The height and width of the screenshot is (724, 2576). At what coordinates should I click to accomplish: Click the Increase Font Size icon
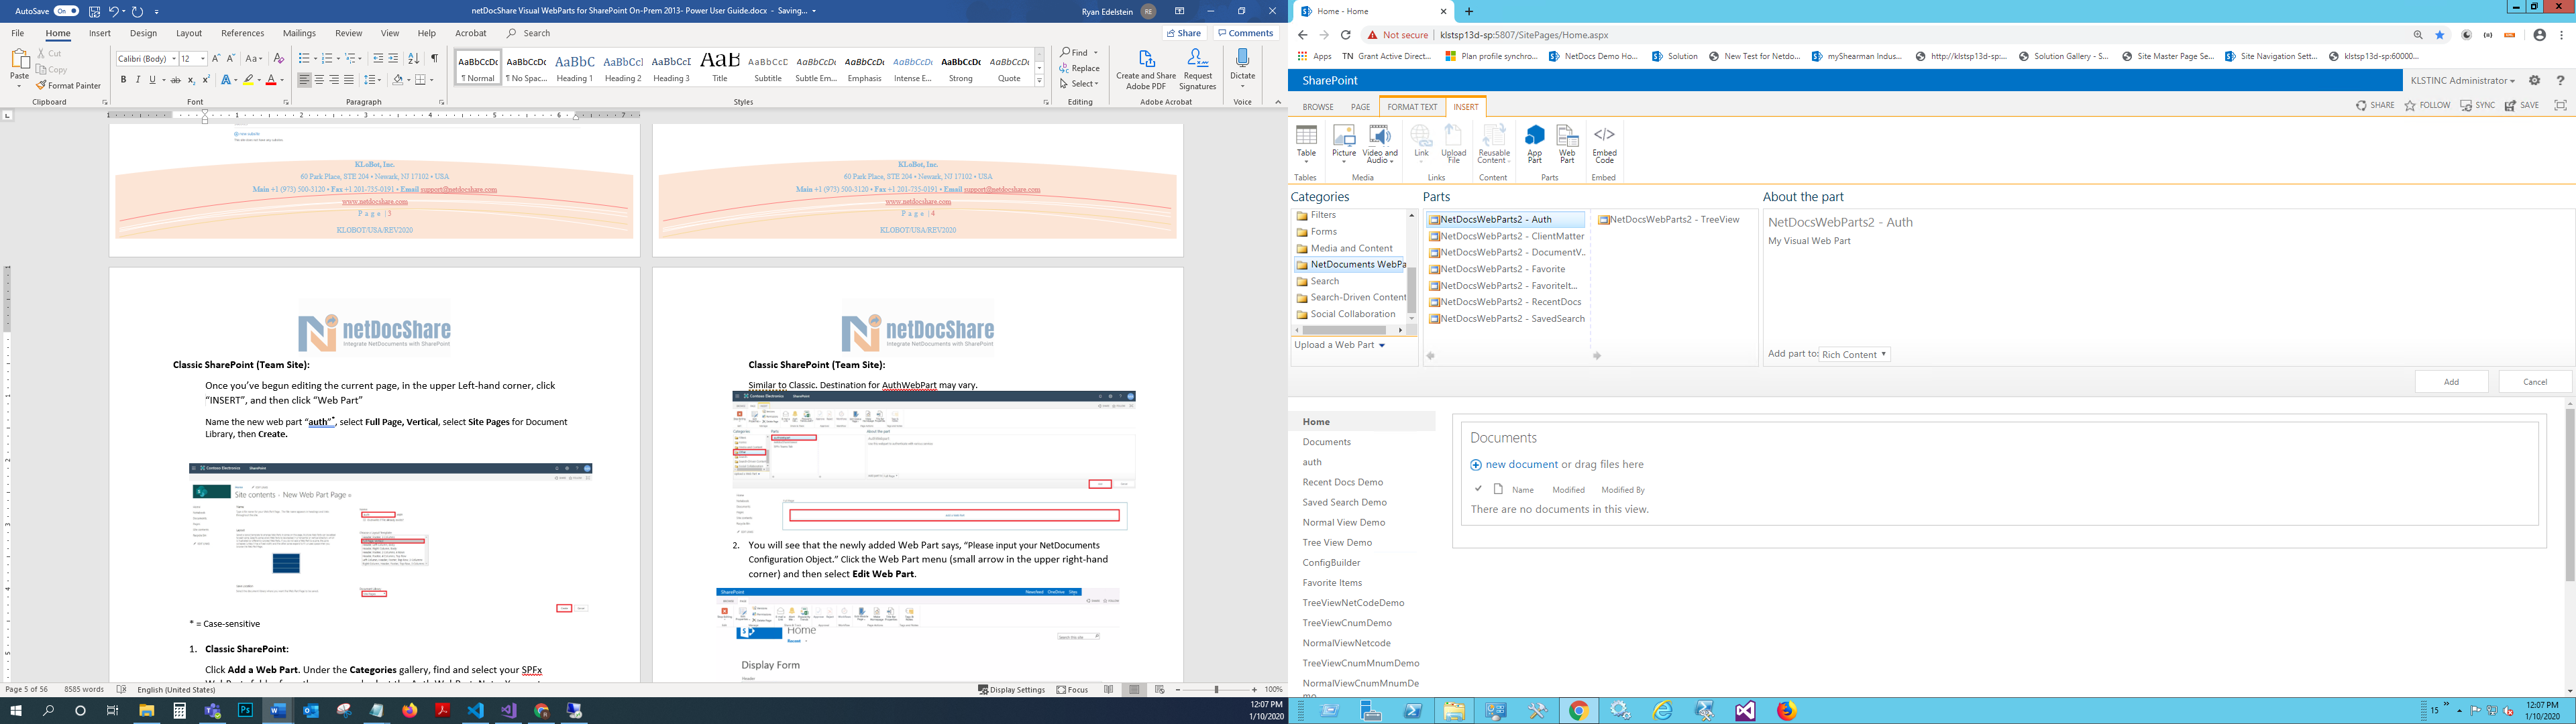pos(216,59)
